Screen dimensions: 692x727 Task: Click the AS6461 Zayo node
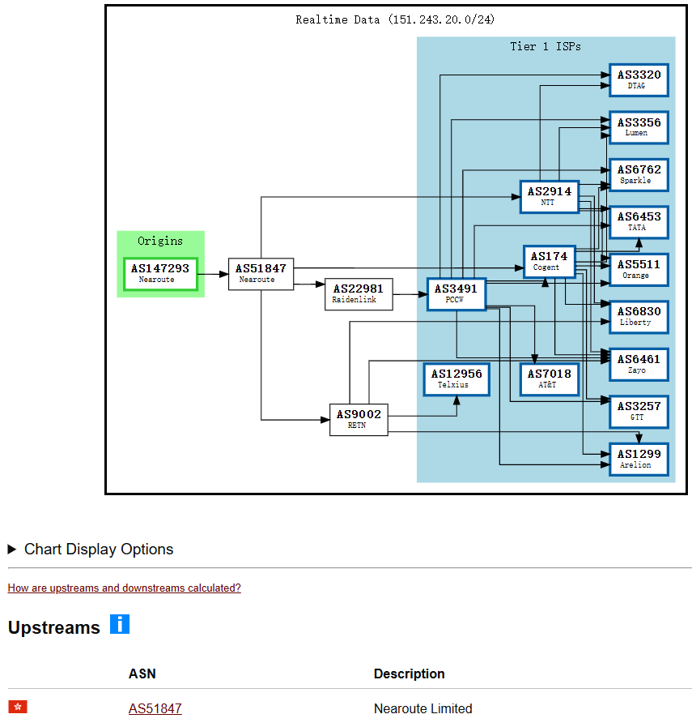click(x=639, y=364)
